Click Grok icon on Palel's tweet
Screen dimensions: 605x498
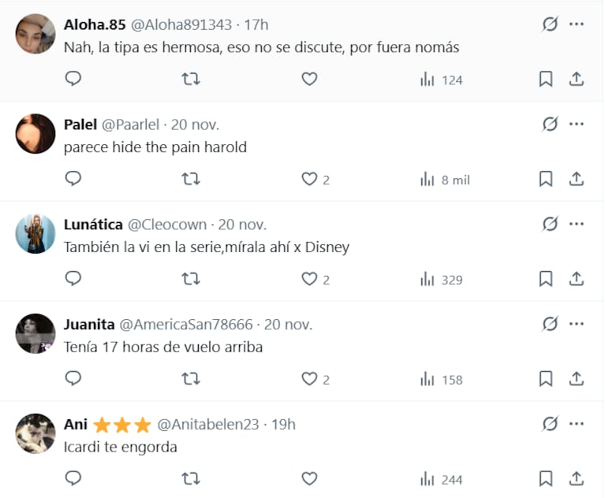550,124
